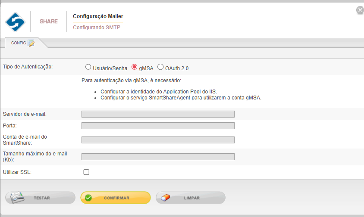This screenshot has height=217, width=364.
Task: Click the notepad icon on CONFIG tab
Action: [31, 43]
